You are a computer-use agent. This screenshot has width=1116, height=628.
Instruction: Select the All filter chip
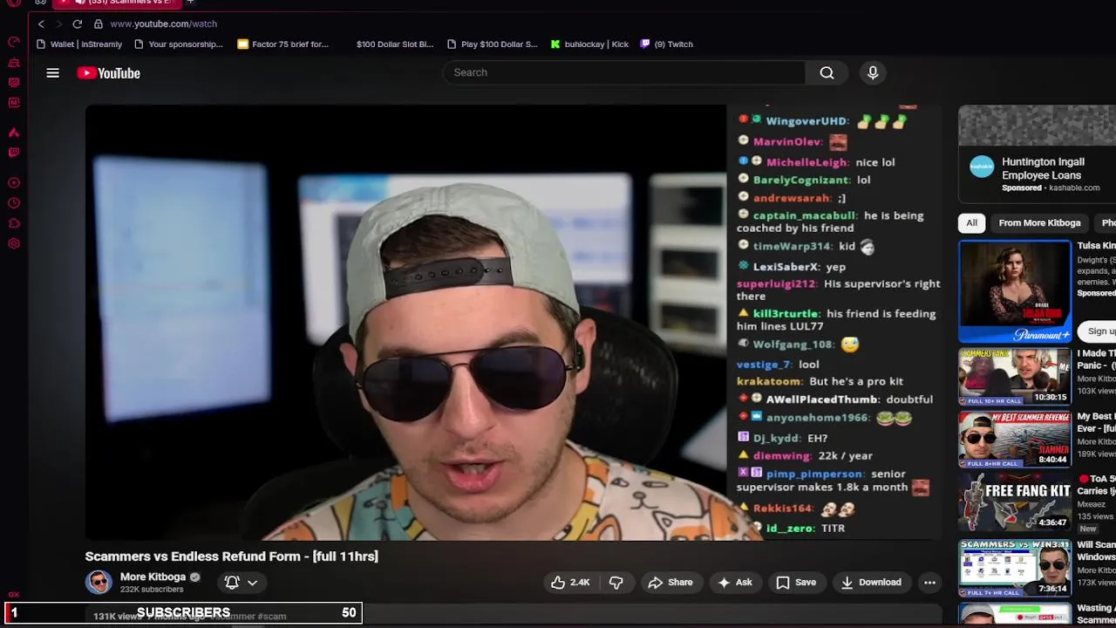pyautogui.click(x=971, y=223)
